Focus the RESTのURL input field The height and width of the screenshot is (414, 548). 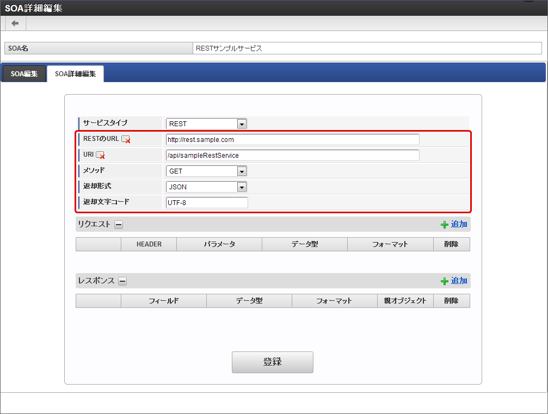pos(293,139)
